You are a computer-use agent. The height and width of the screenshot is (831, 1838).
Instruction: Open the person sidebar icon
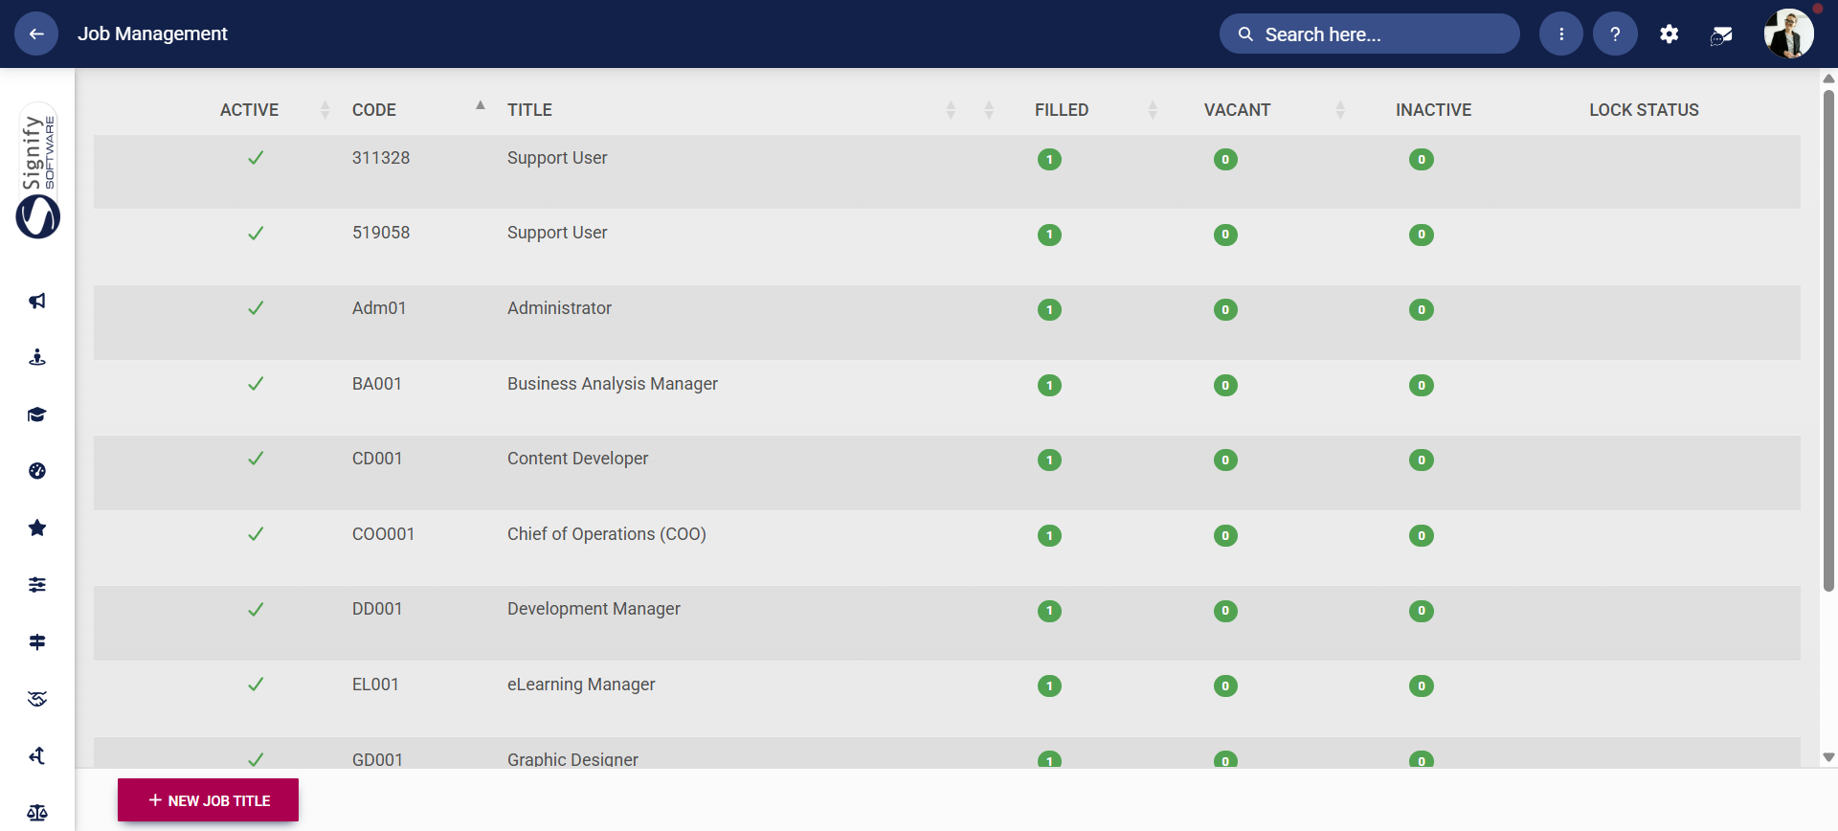pyautogui.click(x=37, y=357)
